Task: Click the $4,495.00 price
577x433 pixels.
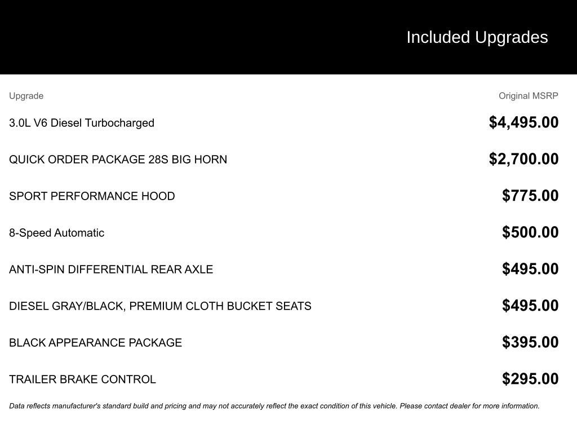Action: (x=523, y=122)
